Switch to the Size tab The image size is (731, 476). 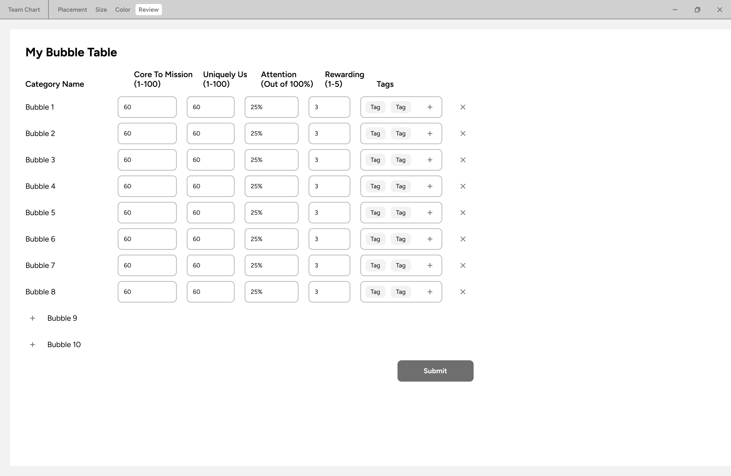tap(101, 10)
